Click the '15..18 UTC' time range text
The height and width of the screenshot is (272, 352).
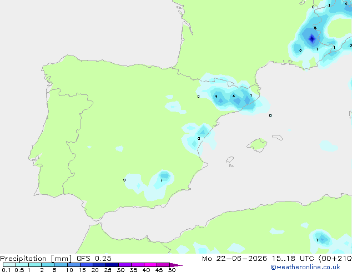point(293,259)
